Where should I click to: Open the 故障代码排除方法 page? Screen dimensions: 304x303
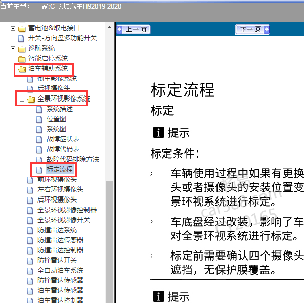click(x=73, y=159)
